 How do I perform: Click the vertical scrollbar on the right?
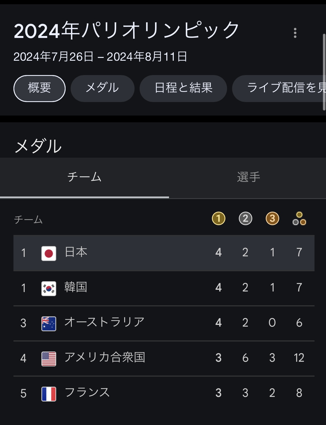point(324,72)
